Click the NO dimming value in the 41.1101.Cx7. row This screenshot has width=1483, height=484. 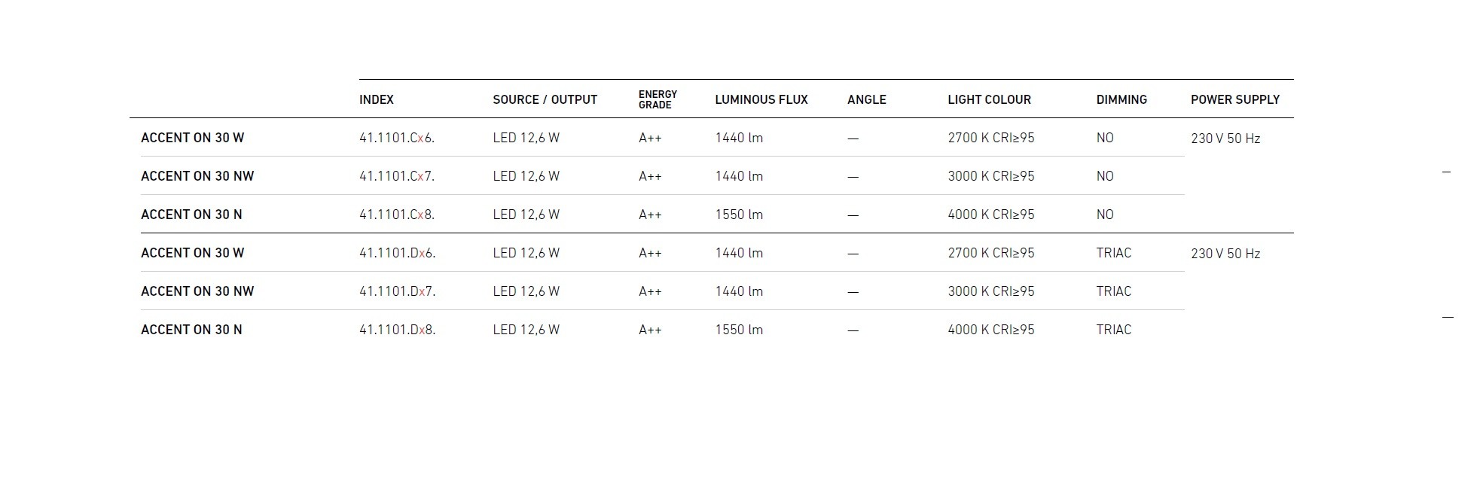coord(1104,176)
